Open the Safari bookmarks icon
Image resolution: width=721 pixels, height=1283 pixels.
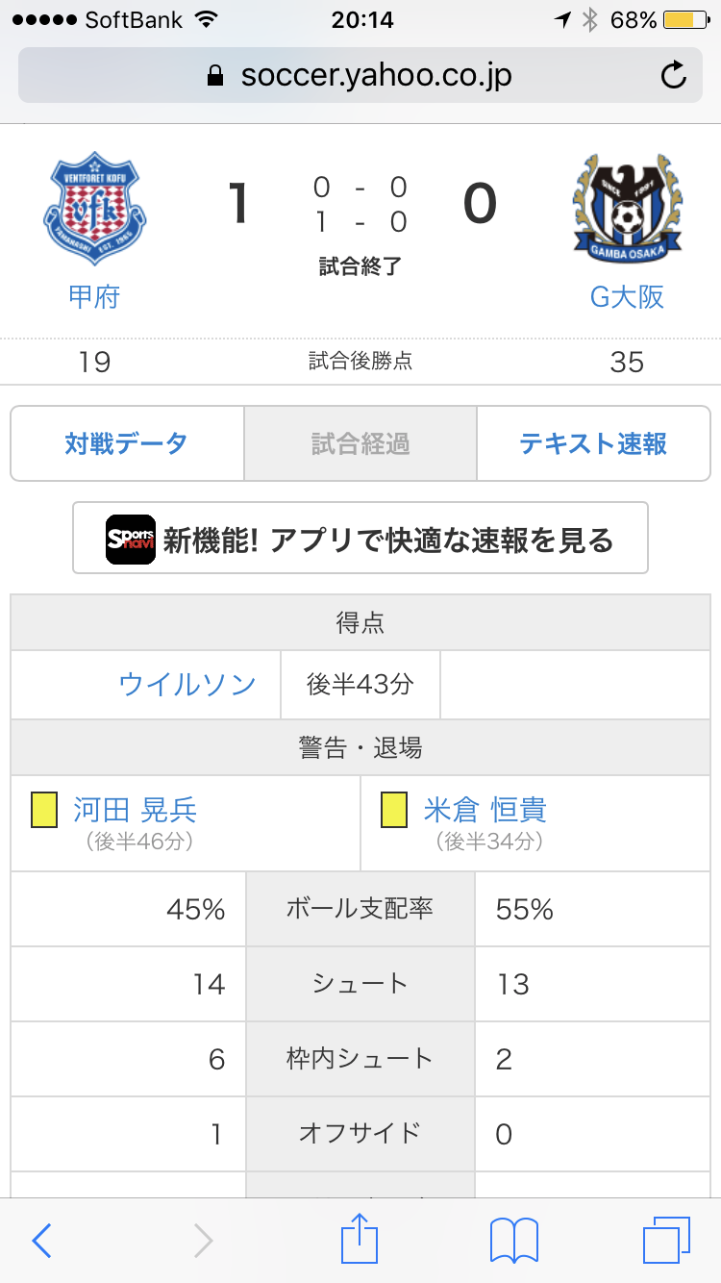(x=514, y=1241)
